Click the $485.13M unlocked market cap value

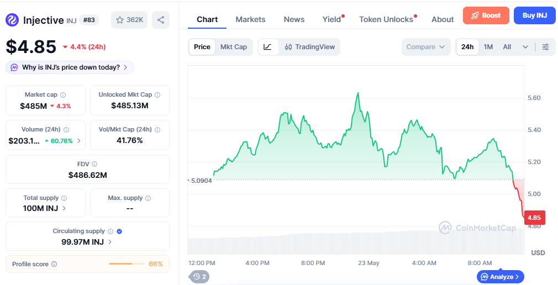point(129,105)
